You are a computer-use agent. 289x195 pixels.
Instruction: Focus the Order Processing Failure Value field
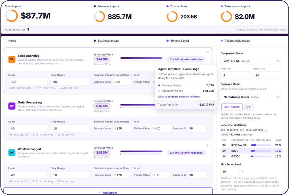pyautogui.click(x=161, y=128)
